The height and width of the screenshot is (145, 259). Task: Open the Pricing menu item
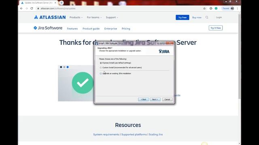(x=126, y=29)
